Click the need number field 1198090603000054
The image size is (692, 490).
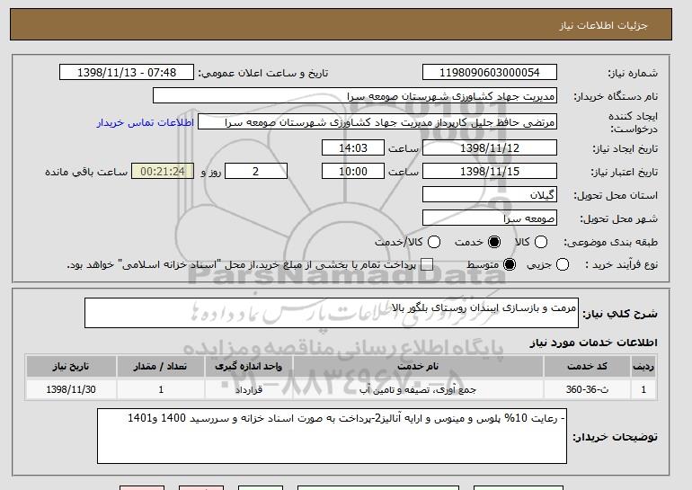(x=490, y=73)
